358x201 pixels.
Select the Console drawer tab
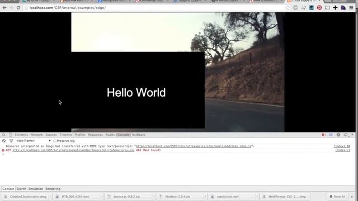pyautogui.click(x=8, y=189)
